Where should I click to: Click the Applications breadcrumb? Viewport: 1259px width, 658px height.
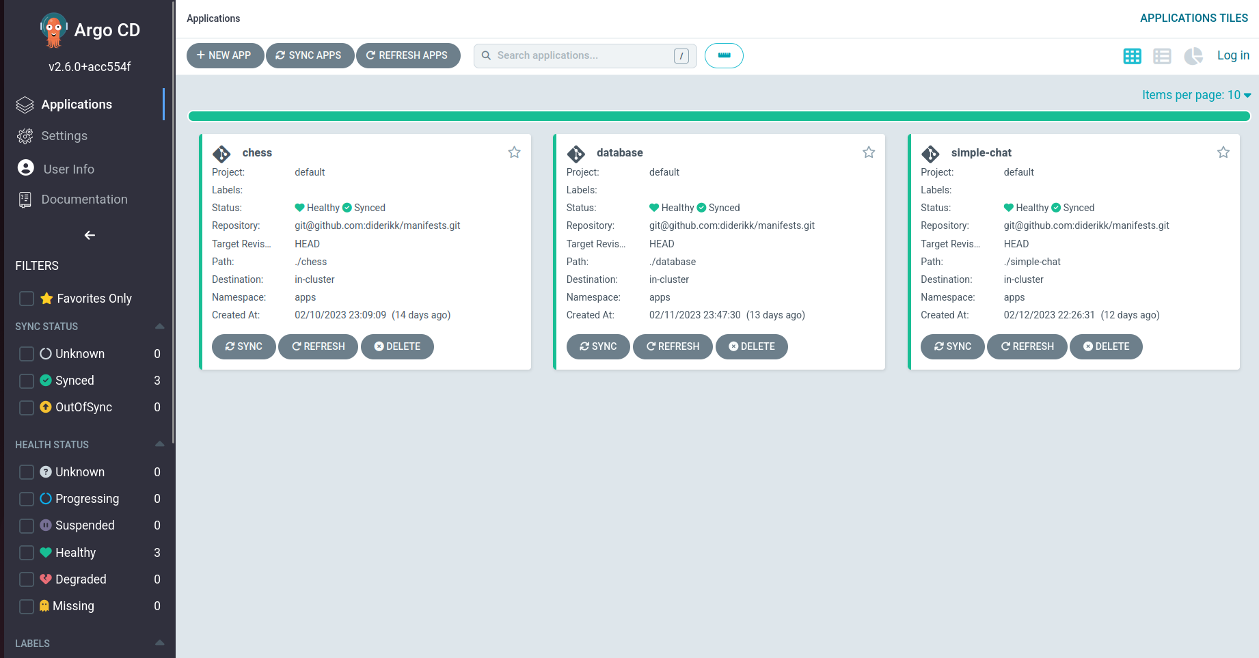click(213, 18)
